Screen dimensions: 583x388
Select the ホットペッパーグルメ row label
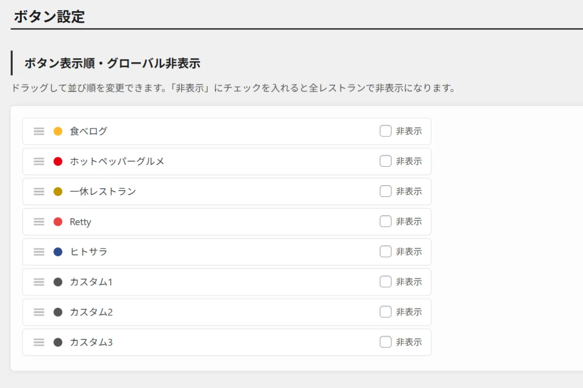[117, 162]
